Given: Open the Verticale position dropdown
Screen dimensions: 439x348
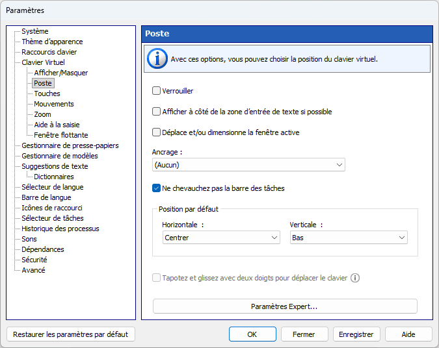Looking at the screenshot, I should (x=349, y=238).
